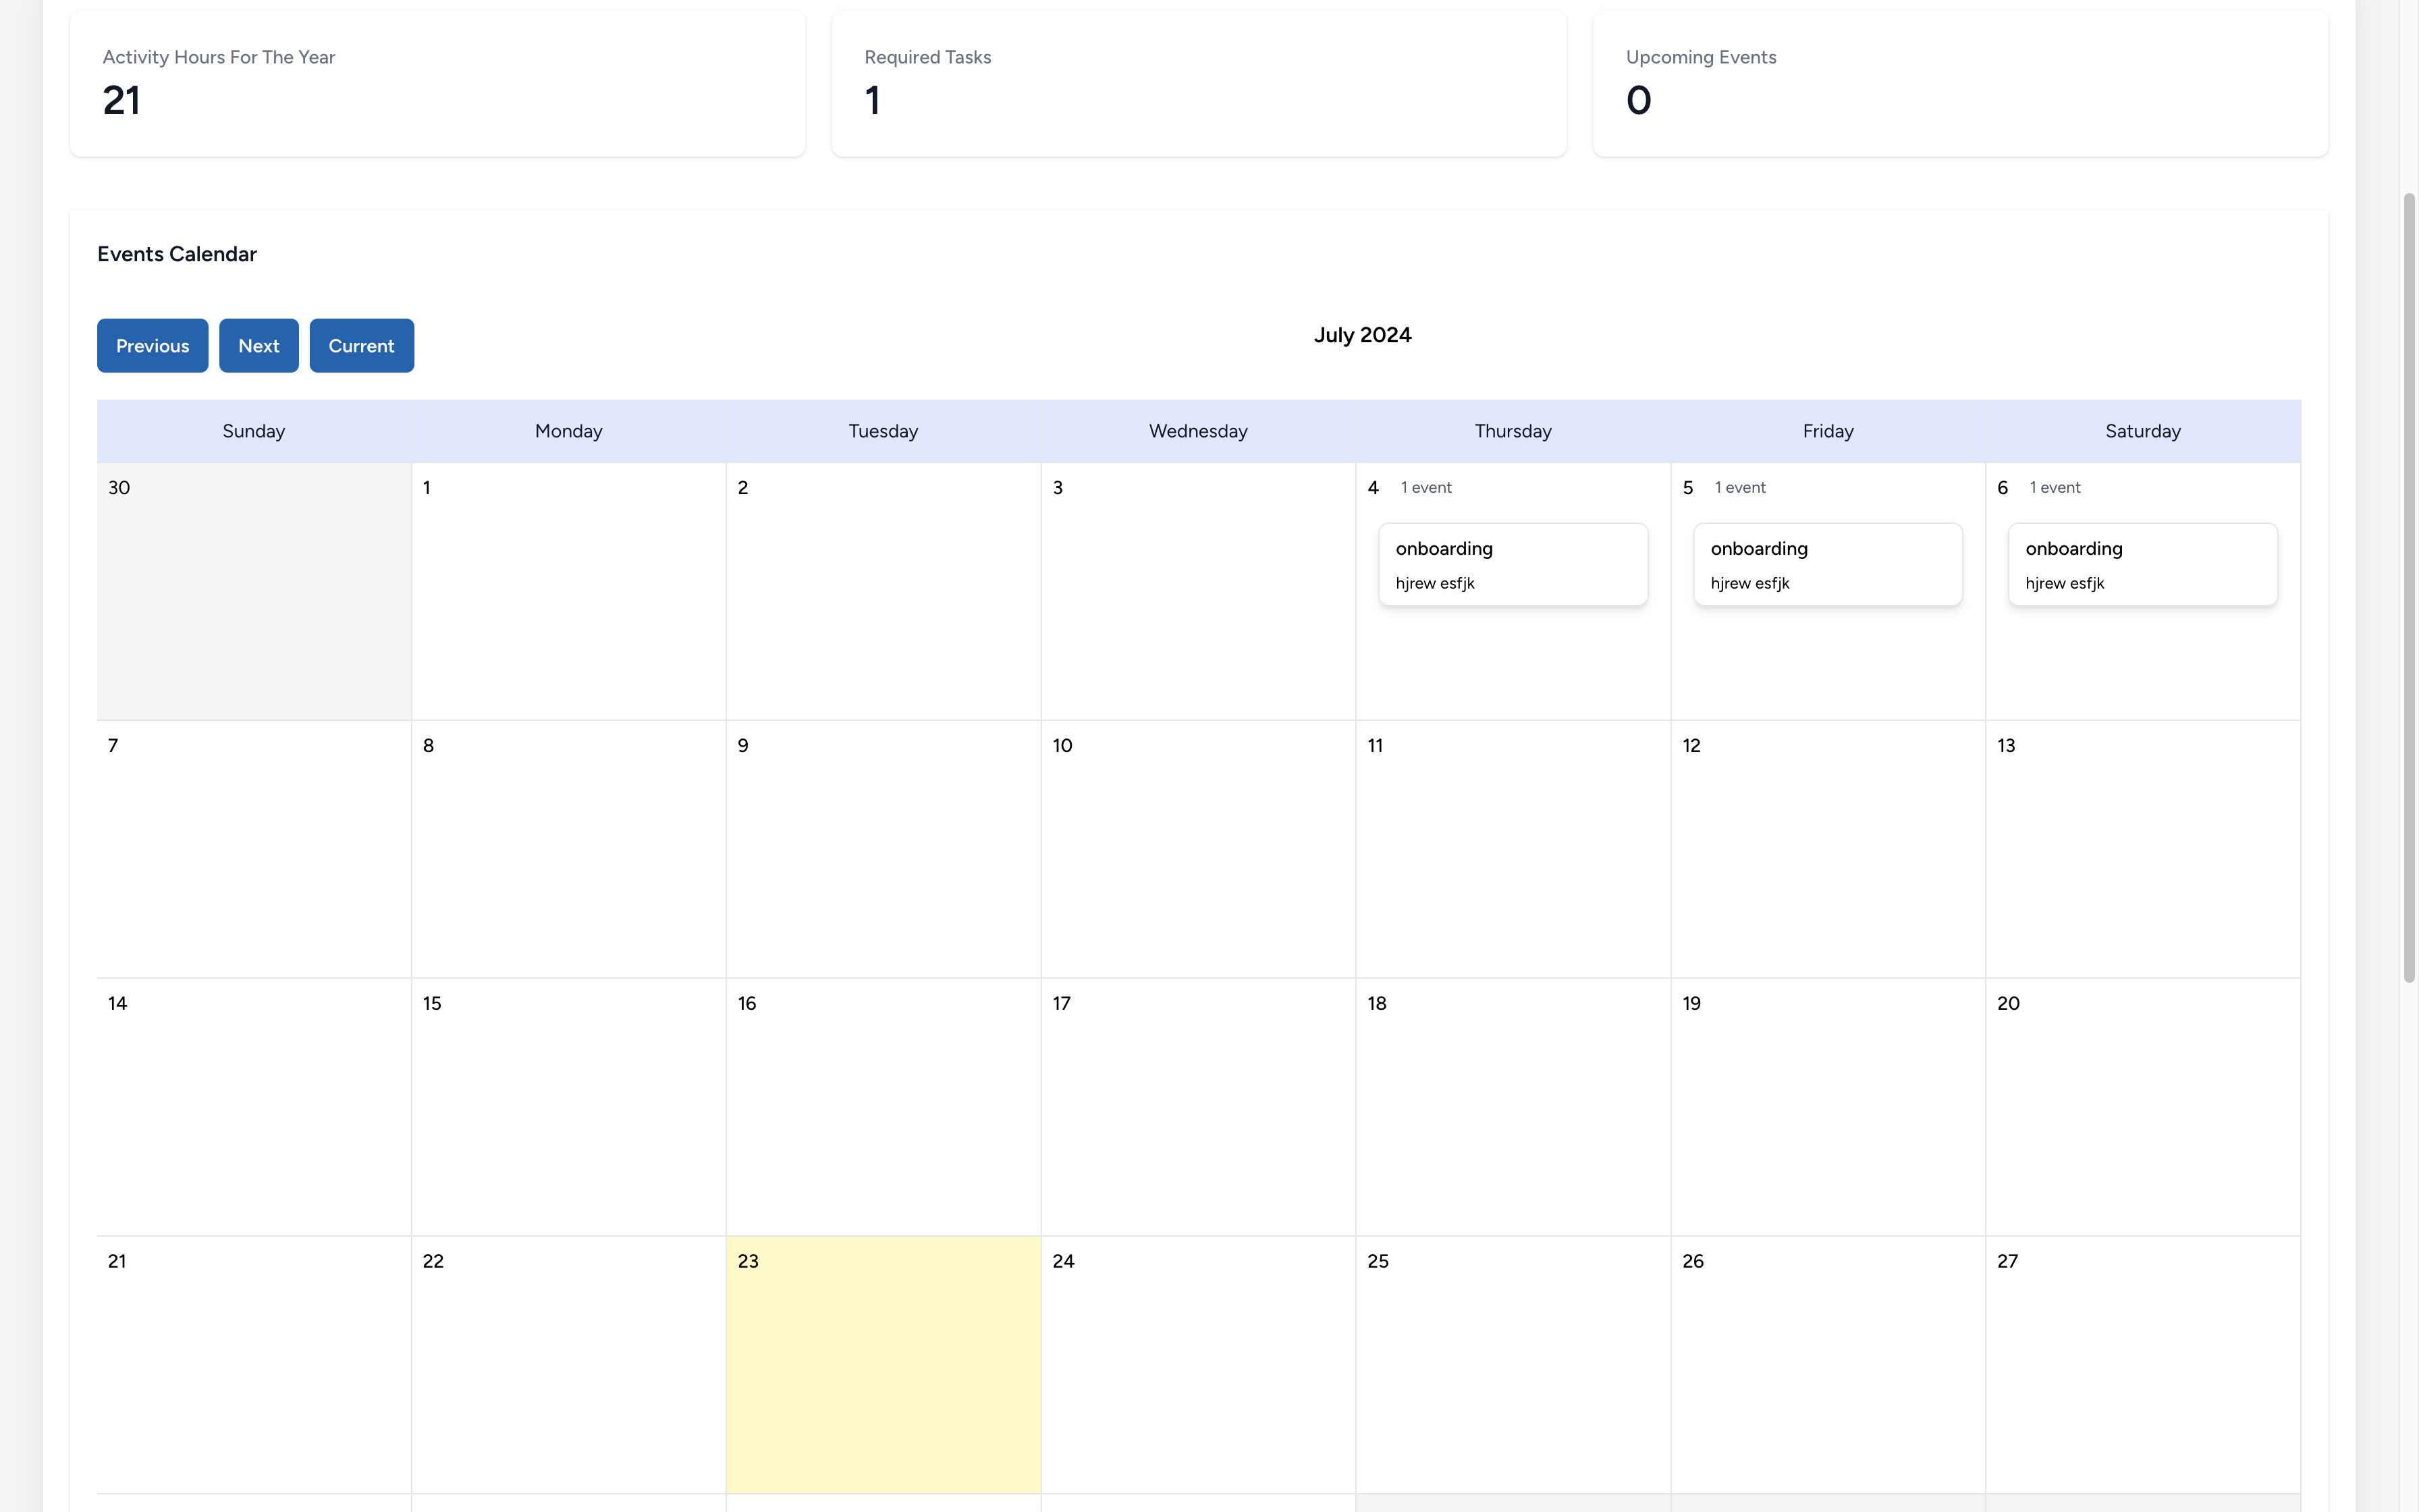
Task: Select the Sunday column header
Action: [x=252, y=430]
